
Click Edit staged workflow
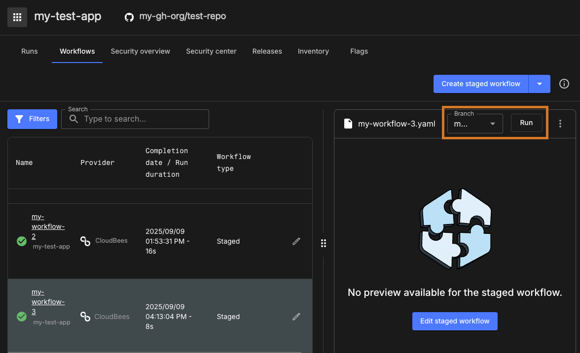(x=454, y=321)
